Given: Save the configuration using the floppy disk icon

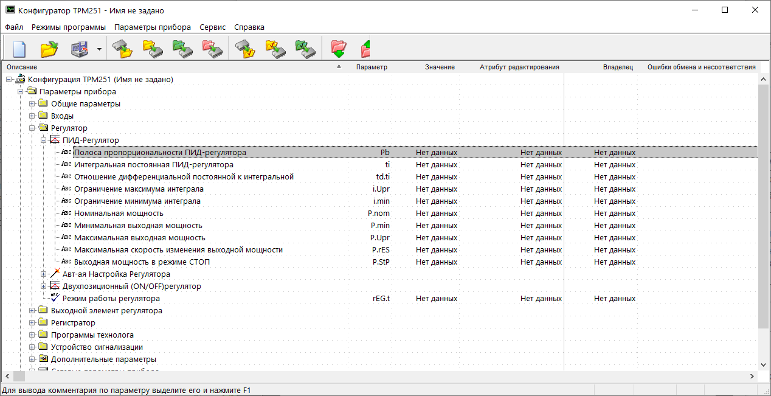Looking at the screenshot, I should tap(80, 48).
